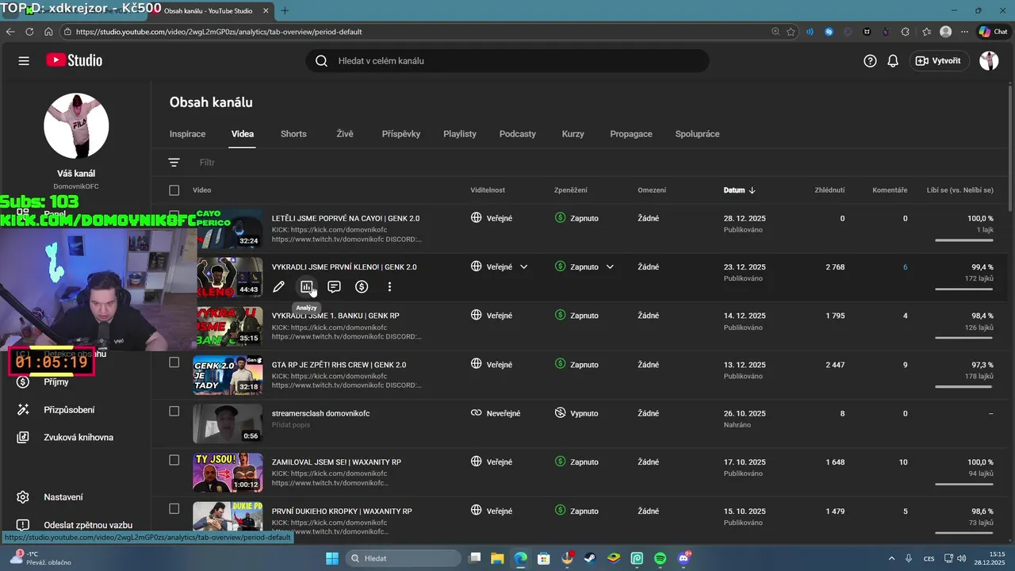Viewport: 1015px width, 571px height.
Task: Click the Windows taskbar Hledat search box
Action: (x=404, y=558)
